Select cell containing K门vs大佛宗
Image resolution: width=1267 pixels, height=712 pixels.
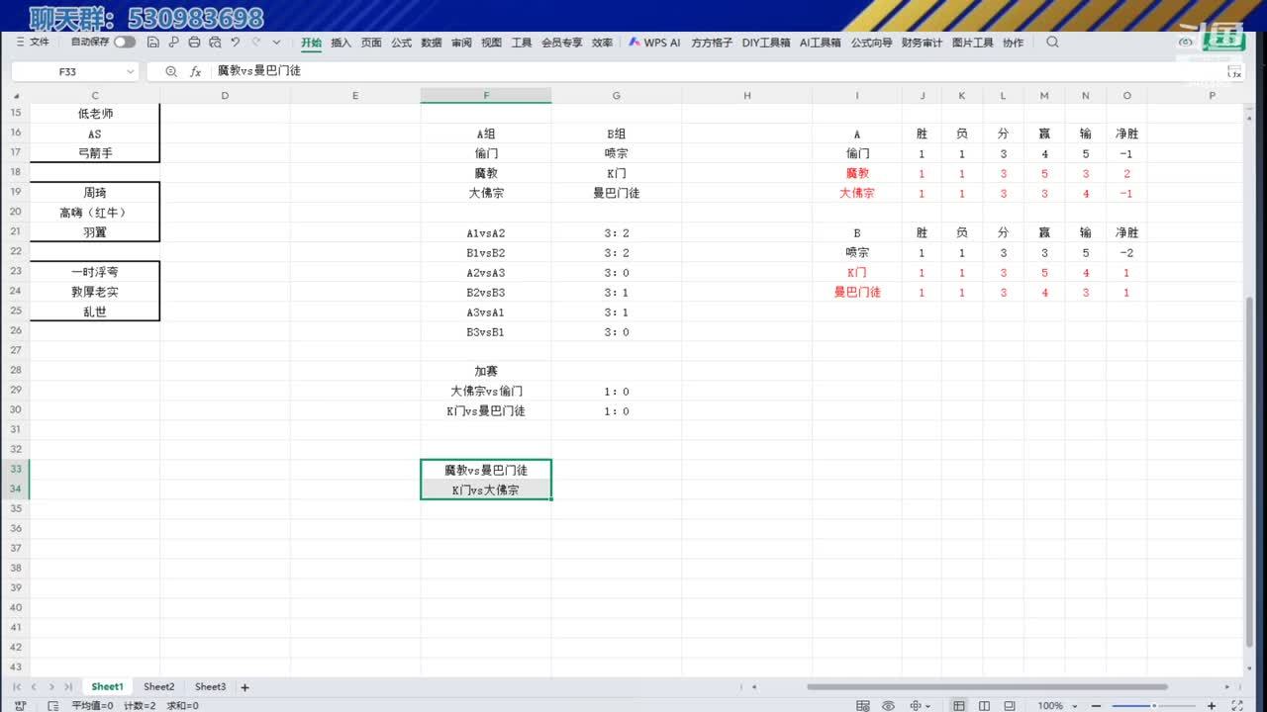(485, 489)
